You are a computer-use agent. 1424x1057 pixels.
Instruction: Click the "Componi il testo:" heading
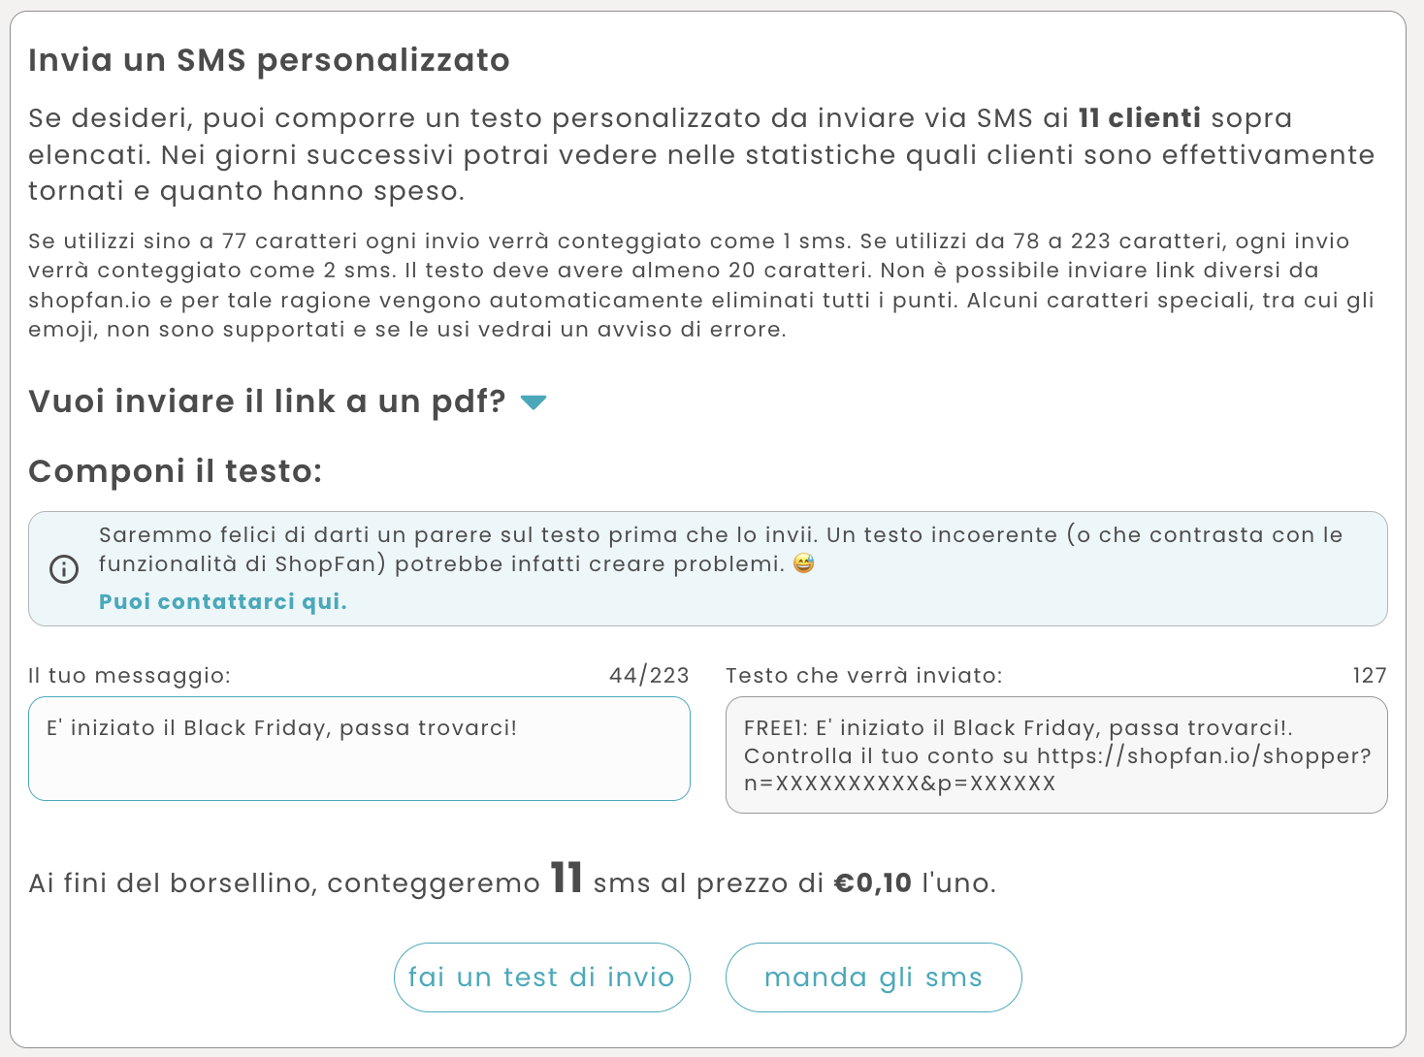175,471
